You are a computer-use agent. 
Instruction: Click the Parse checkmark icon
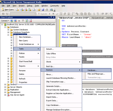[57, 14]
